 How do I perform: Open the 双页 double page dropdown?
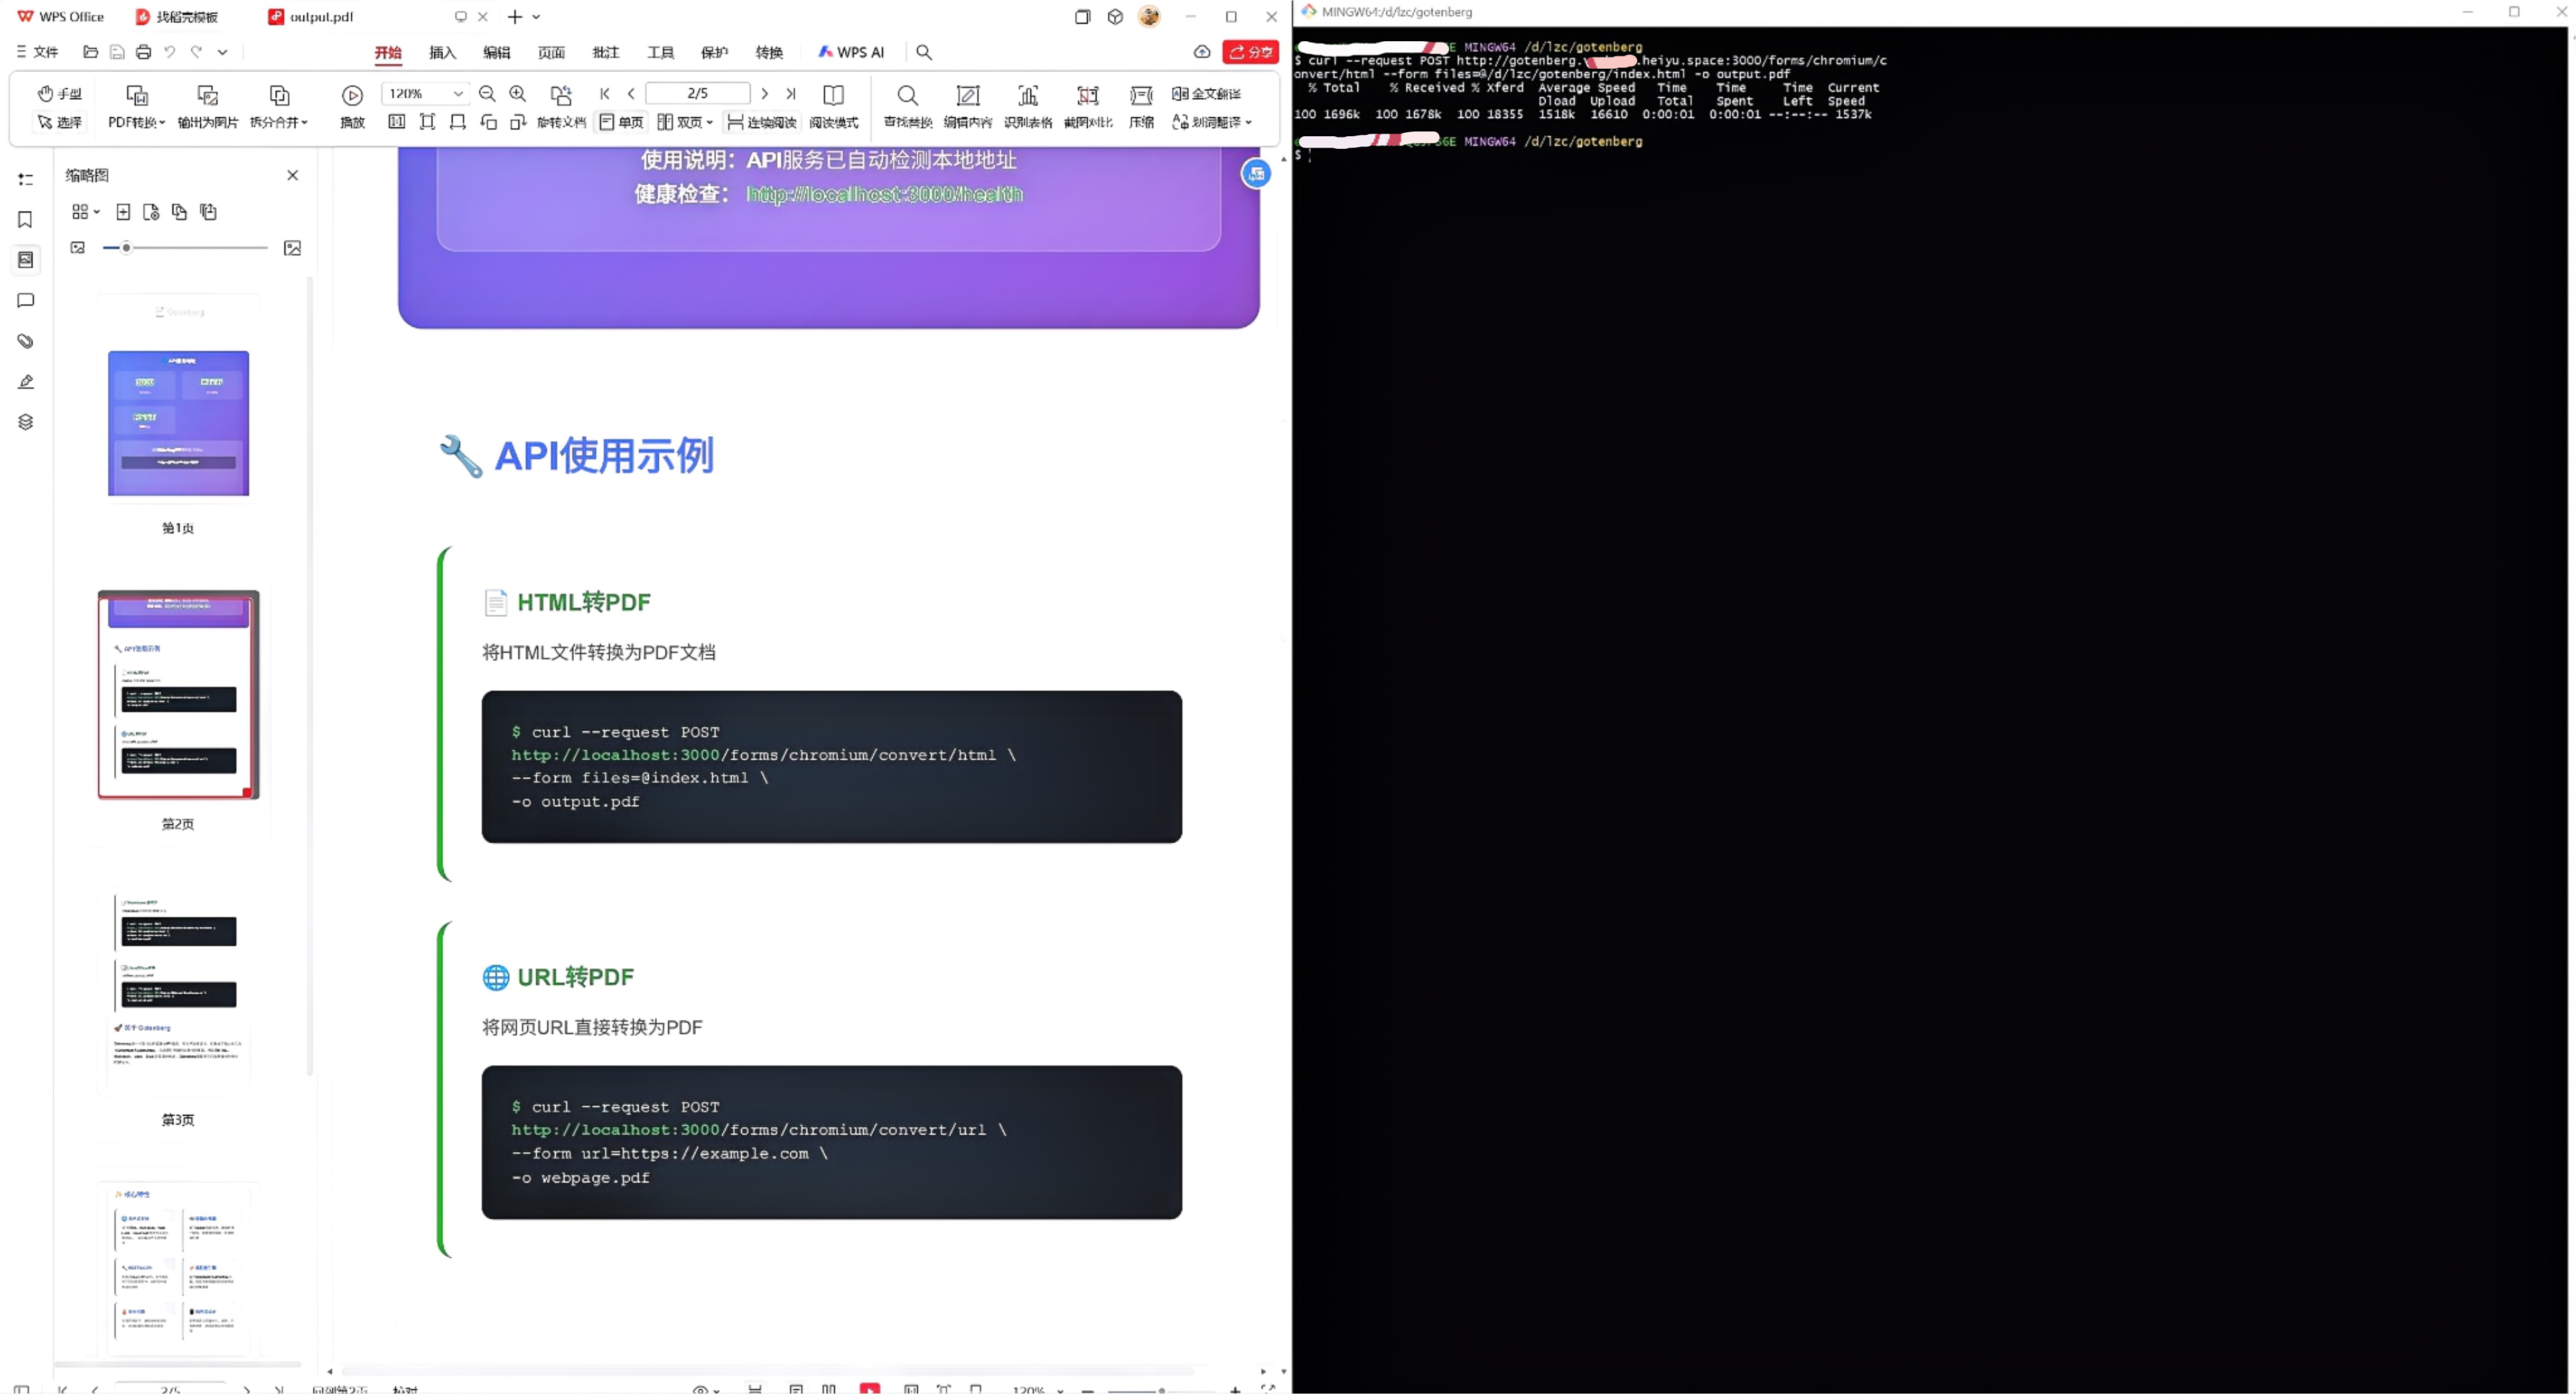(x=685, y=122)
